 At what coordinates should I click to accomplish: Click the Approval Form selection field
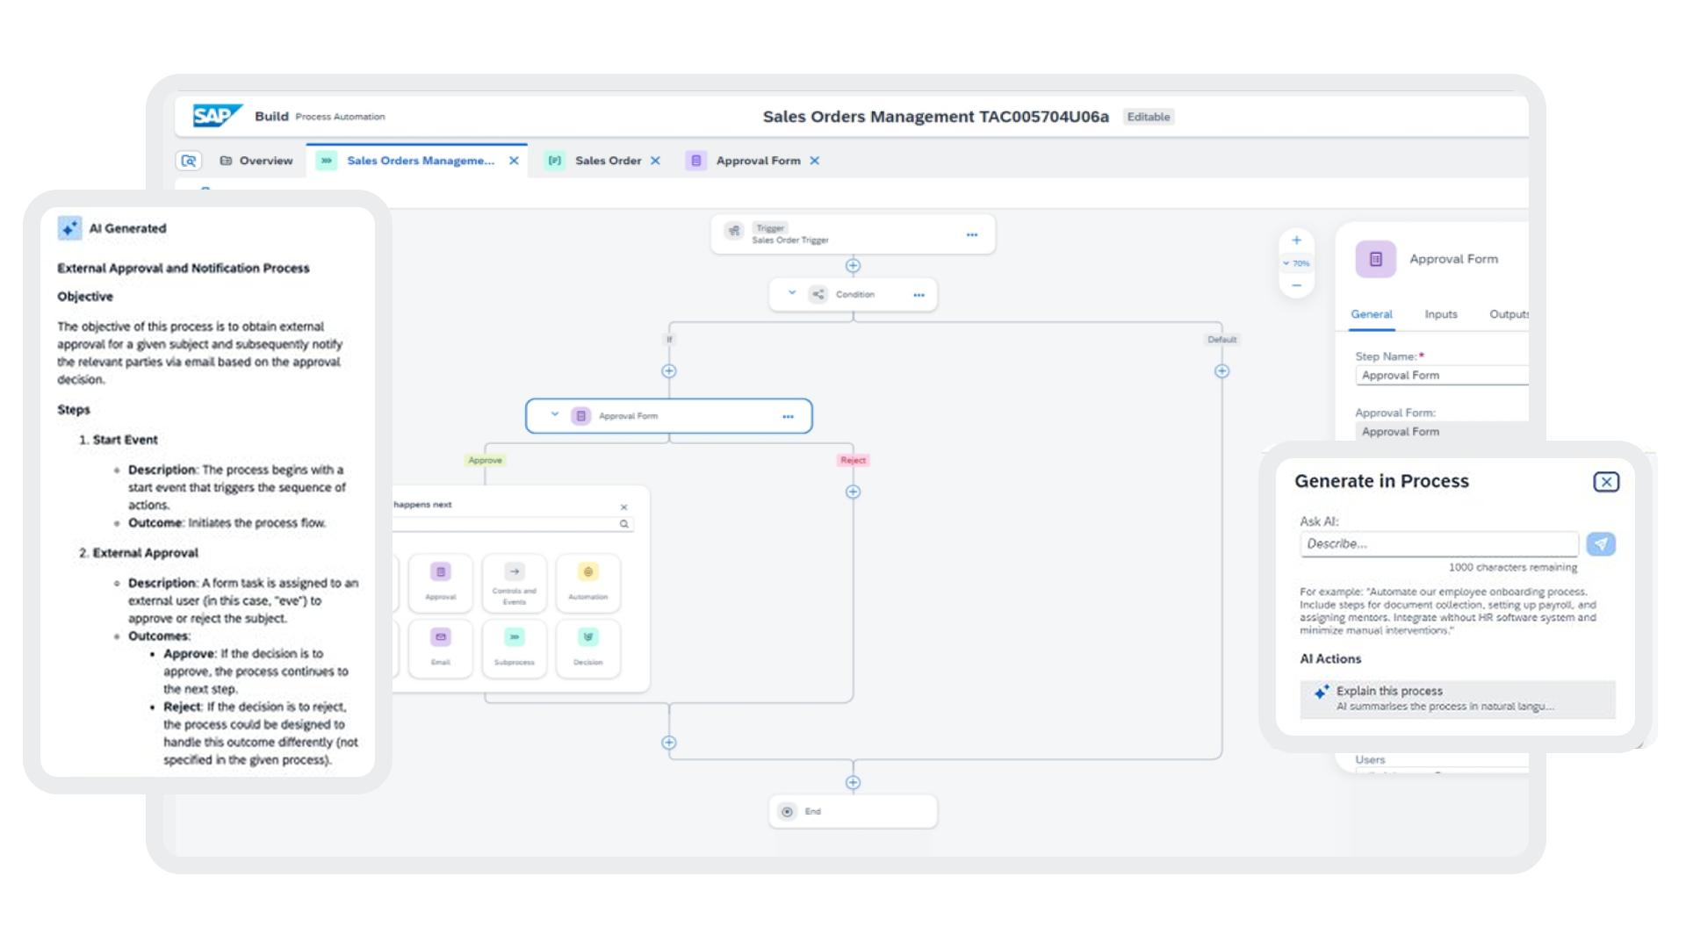[1442, 432]
